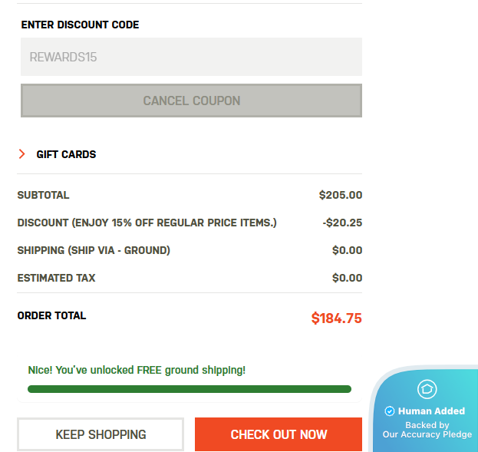
Task: Click the Estimated Tax label
Action: pyautogui.click(x=56, y=278)
